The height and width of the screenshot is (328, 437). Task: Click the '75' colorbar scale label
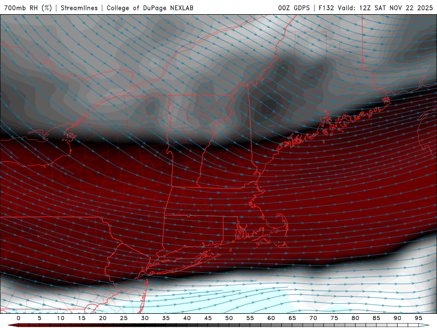click(334, 318)
